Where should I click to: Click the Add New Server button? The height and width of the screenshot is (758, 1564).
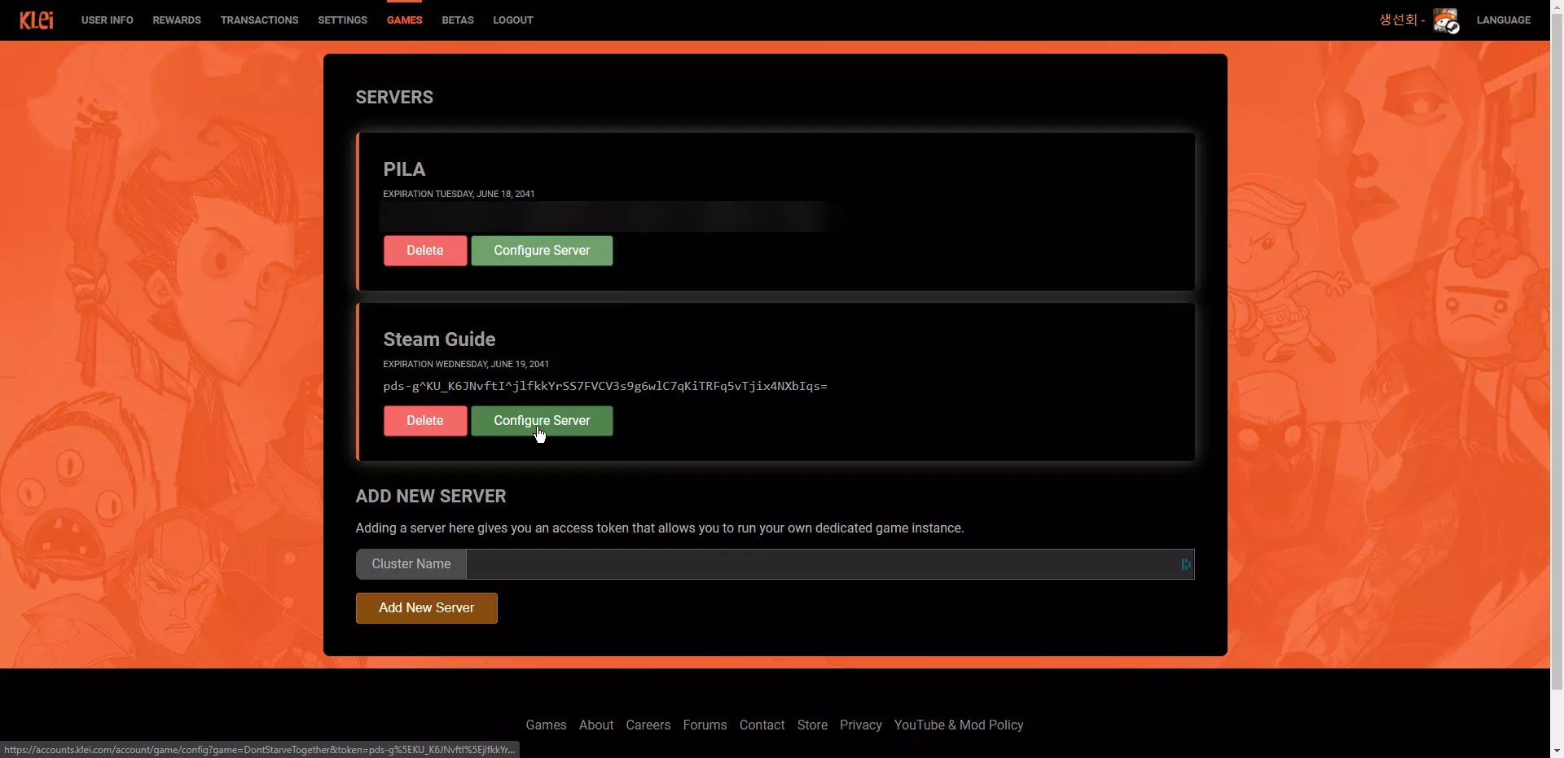click(x=427, y=608)
